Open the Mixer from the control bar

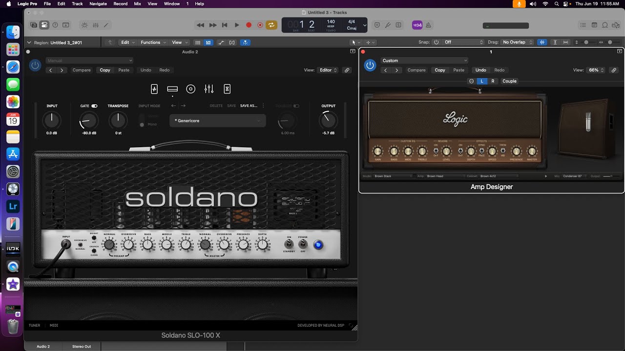pyautogui.click(x=96, y=25)
